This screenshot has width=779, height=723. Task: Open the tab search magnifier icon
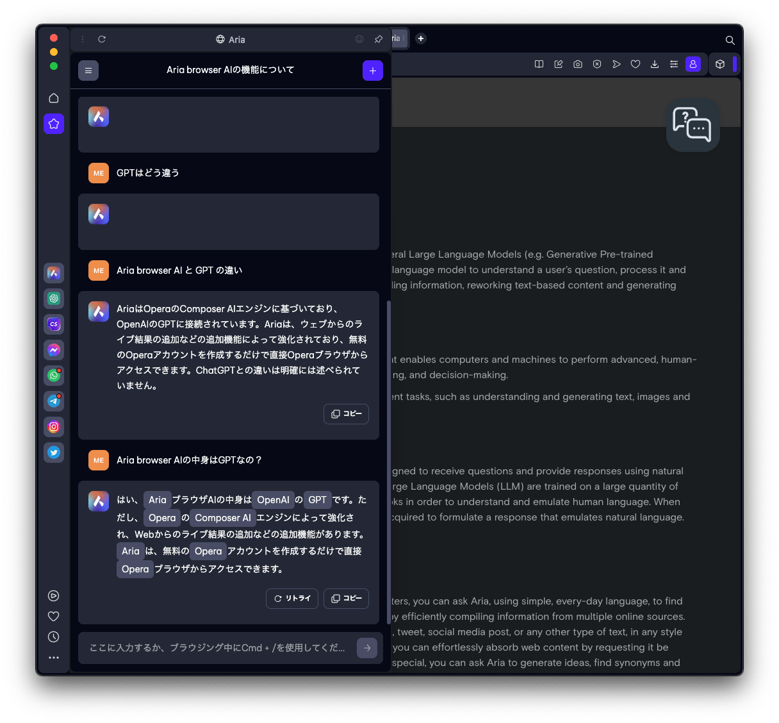pos(730,40)
